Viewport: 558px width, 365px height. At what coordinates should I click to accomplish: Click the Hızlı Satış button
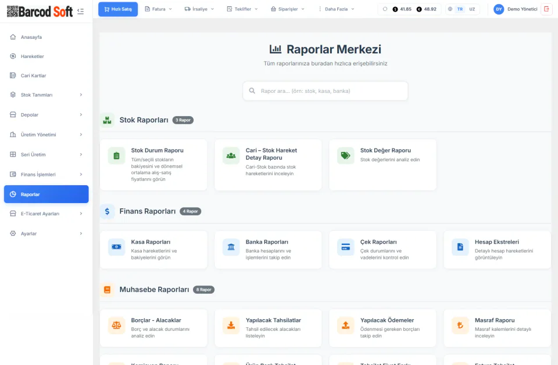point(118,9)
